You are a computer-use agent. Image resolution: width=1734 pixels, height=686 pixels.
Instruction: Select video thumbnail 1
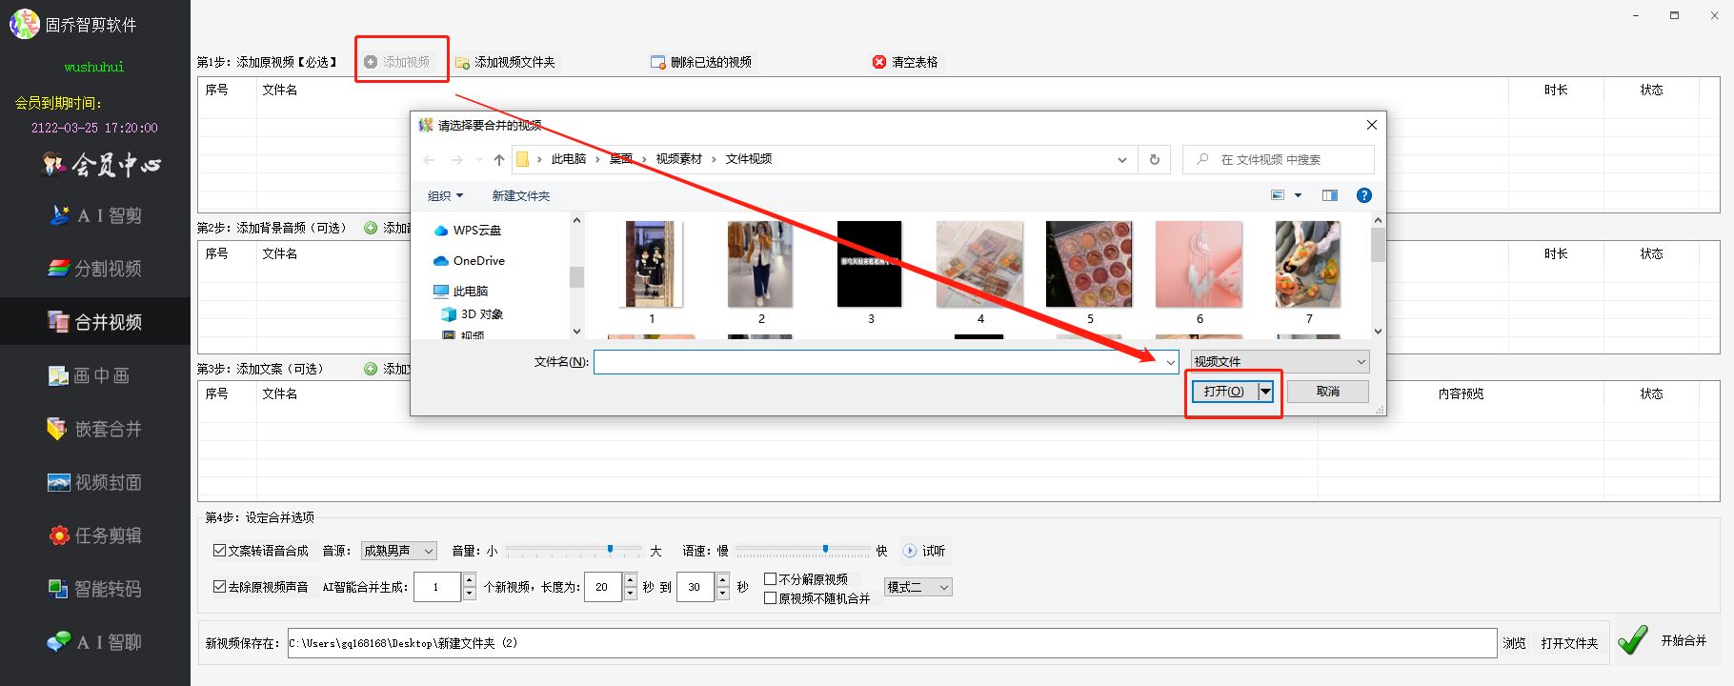(652, 265)
